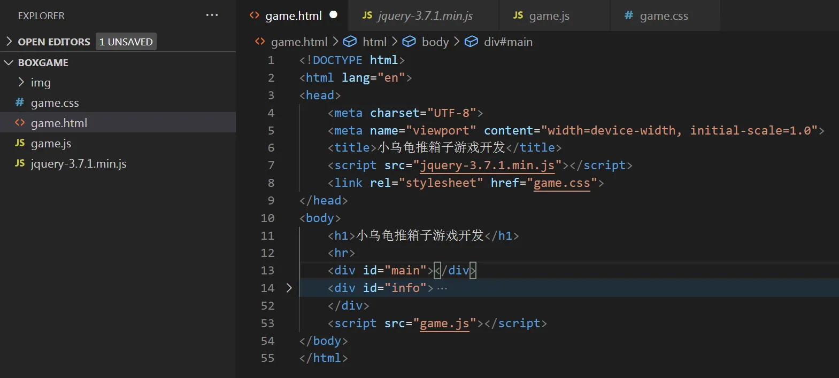Open game.css in the file explorer
Image resolution: width=839 pixels, height=378 pixels.
coord(55,103)
